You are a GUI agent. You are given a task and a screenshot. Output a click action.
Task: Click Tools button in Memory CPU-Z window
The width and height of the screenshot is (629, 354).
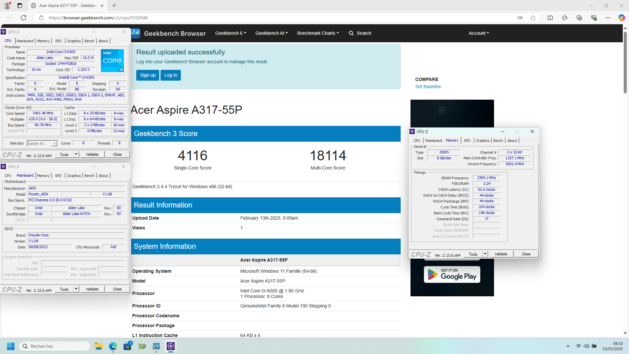point(473,254)
